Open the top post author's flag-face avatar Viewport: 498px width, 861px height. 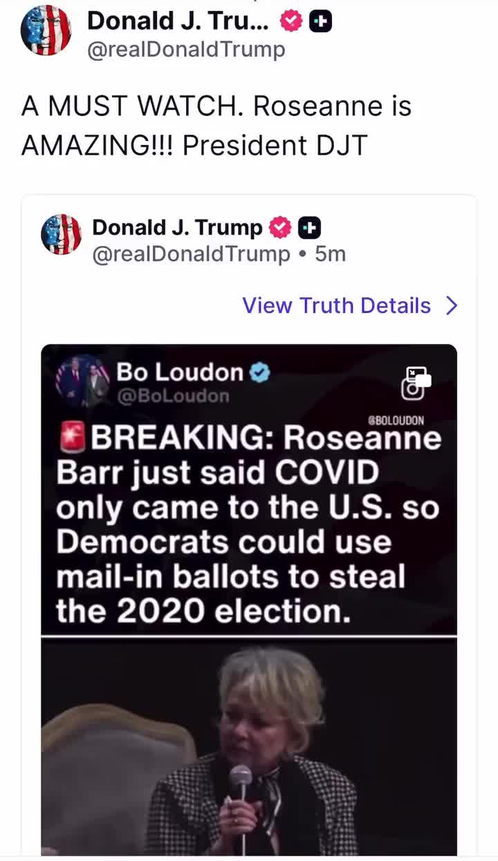(46, 30)
